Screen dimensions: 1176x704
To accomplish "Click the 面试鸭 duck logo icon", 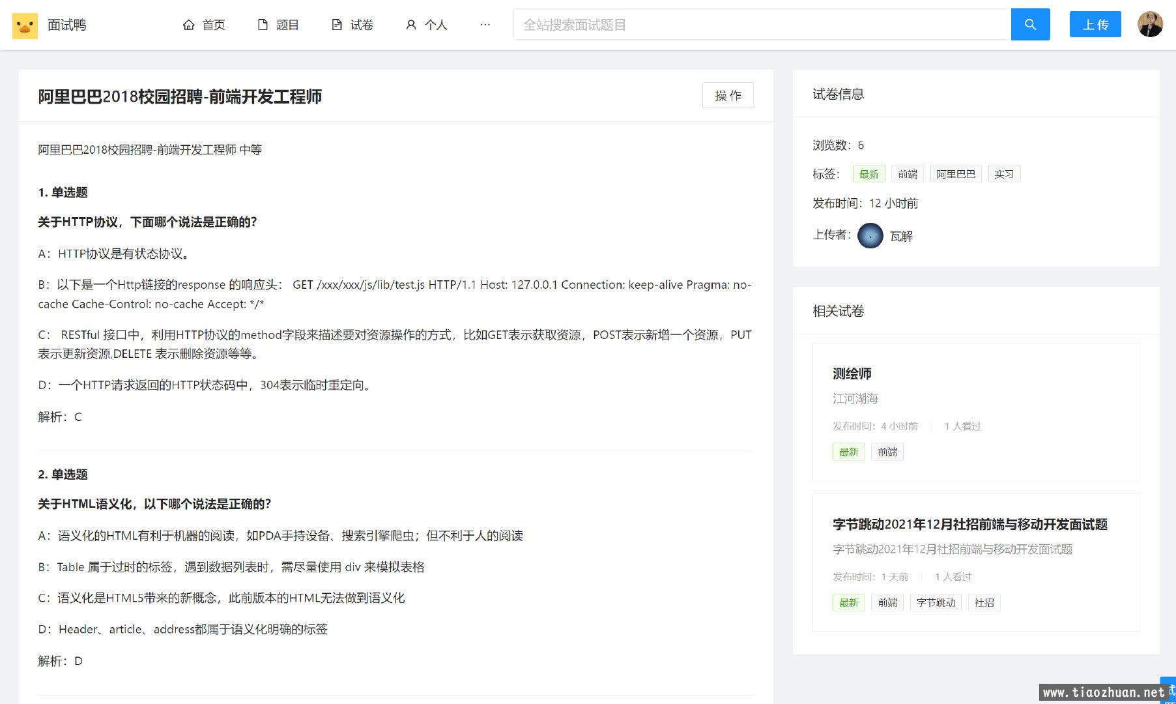I will click(x=25, y=25).
